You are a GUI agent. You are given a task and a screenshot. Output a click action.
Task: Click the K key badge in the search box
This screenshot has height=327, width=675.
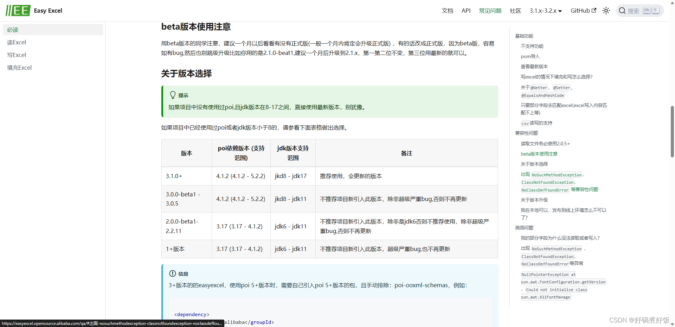coord(656,10)
